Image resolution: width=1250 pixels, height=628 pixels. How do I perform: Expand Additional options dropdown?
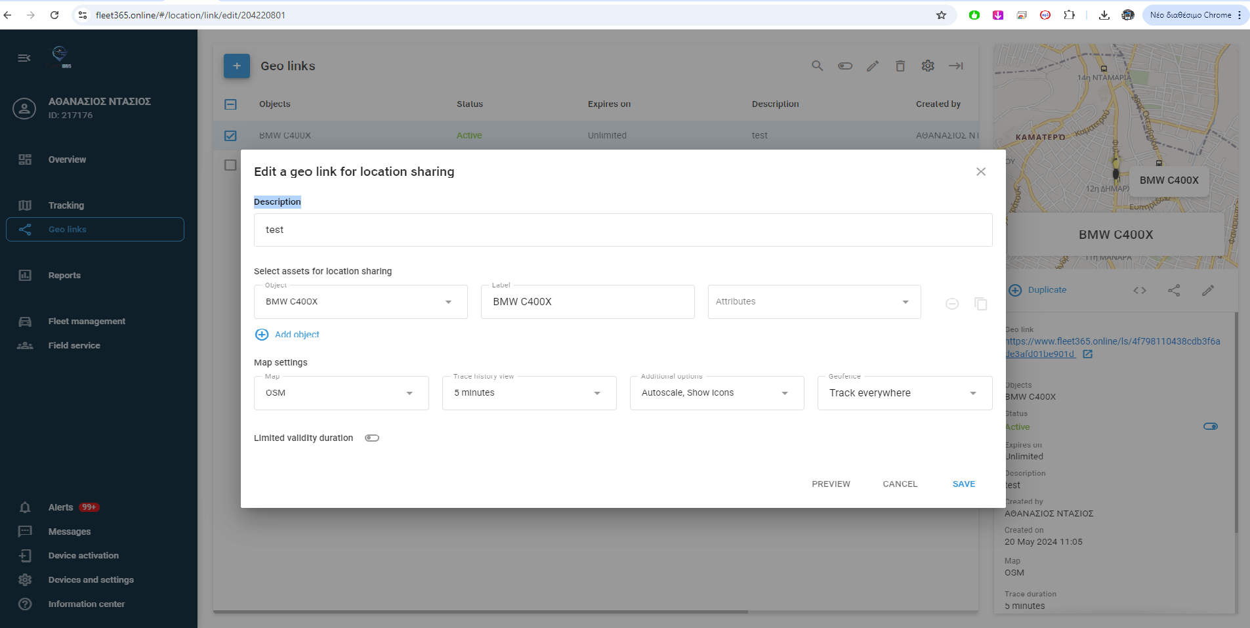717,393
